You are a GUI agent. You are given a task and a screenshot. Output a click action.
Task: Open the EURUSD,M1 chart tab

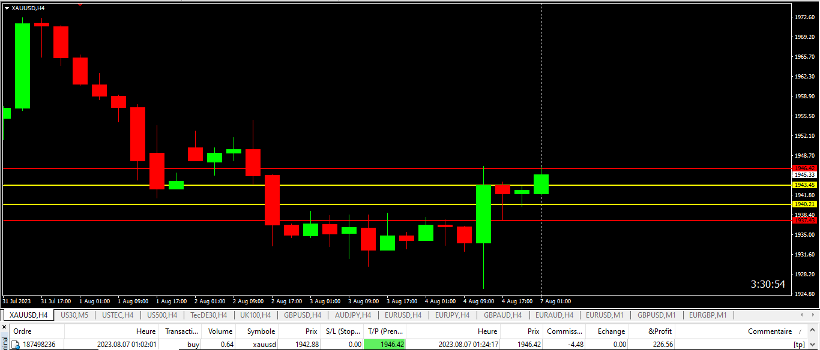coord(604,315)
